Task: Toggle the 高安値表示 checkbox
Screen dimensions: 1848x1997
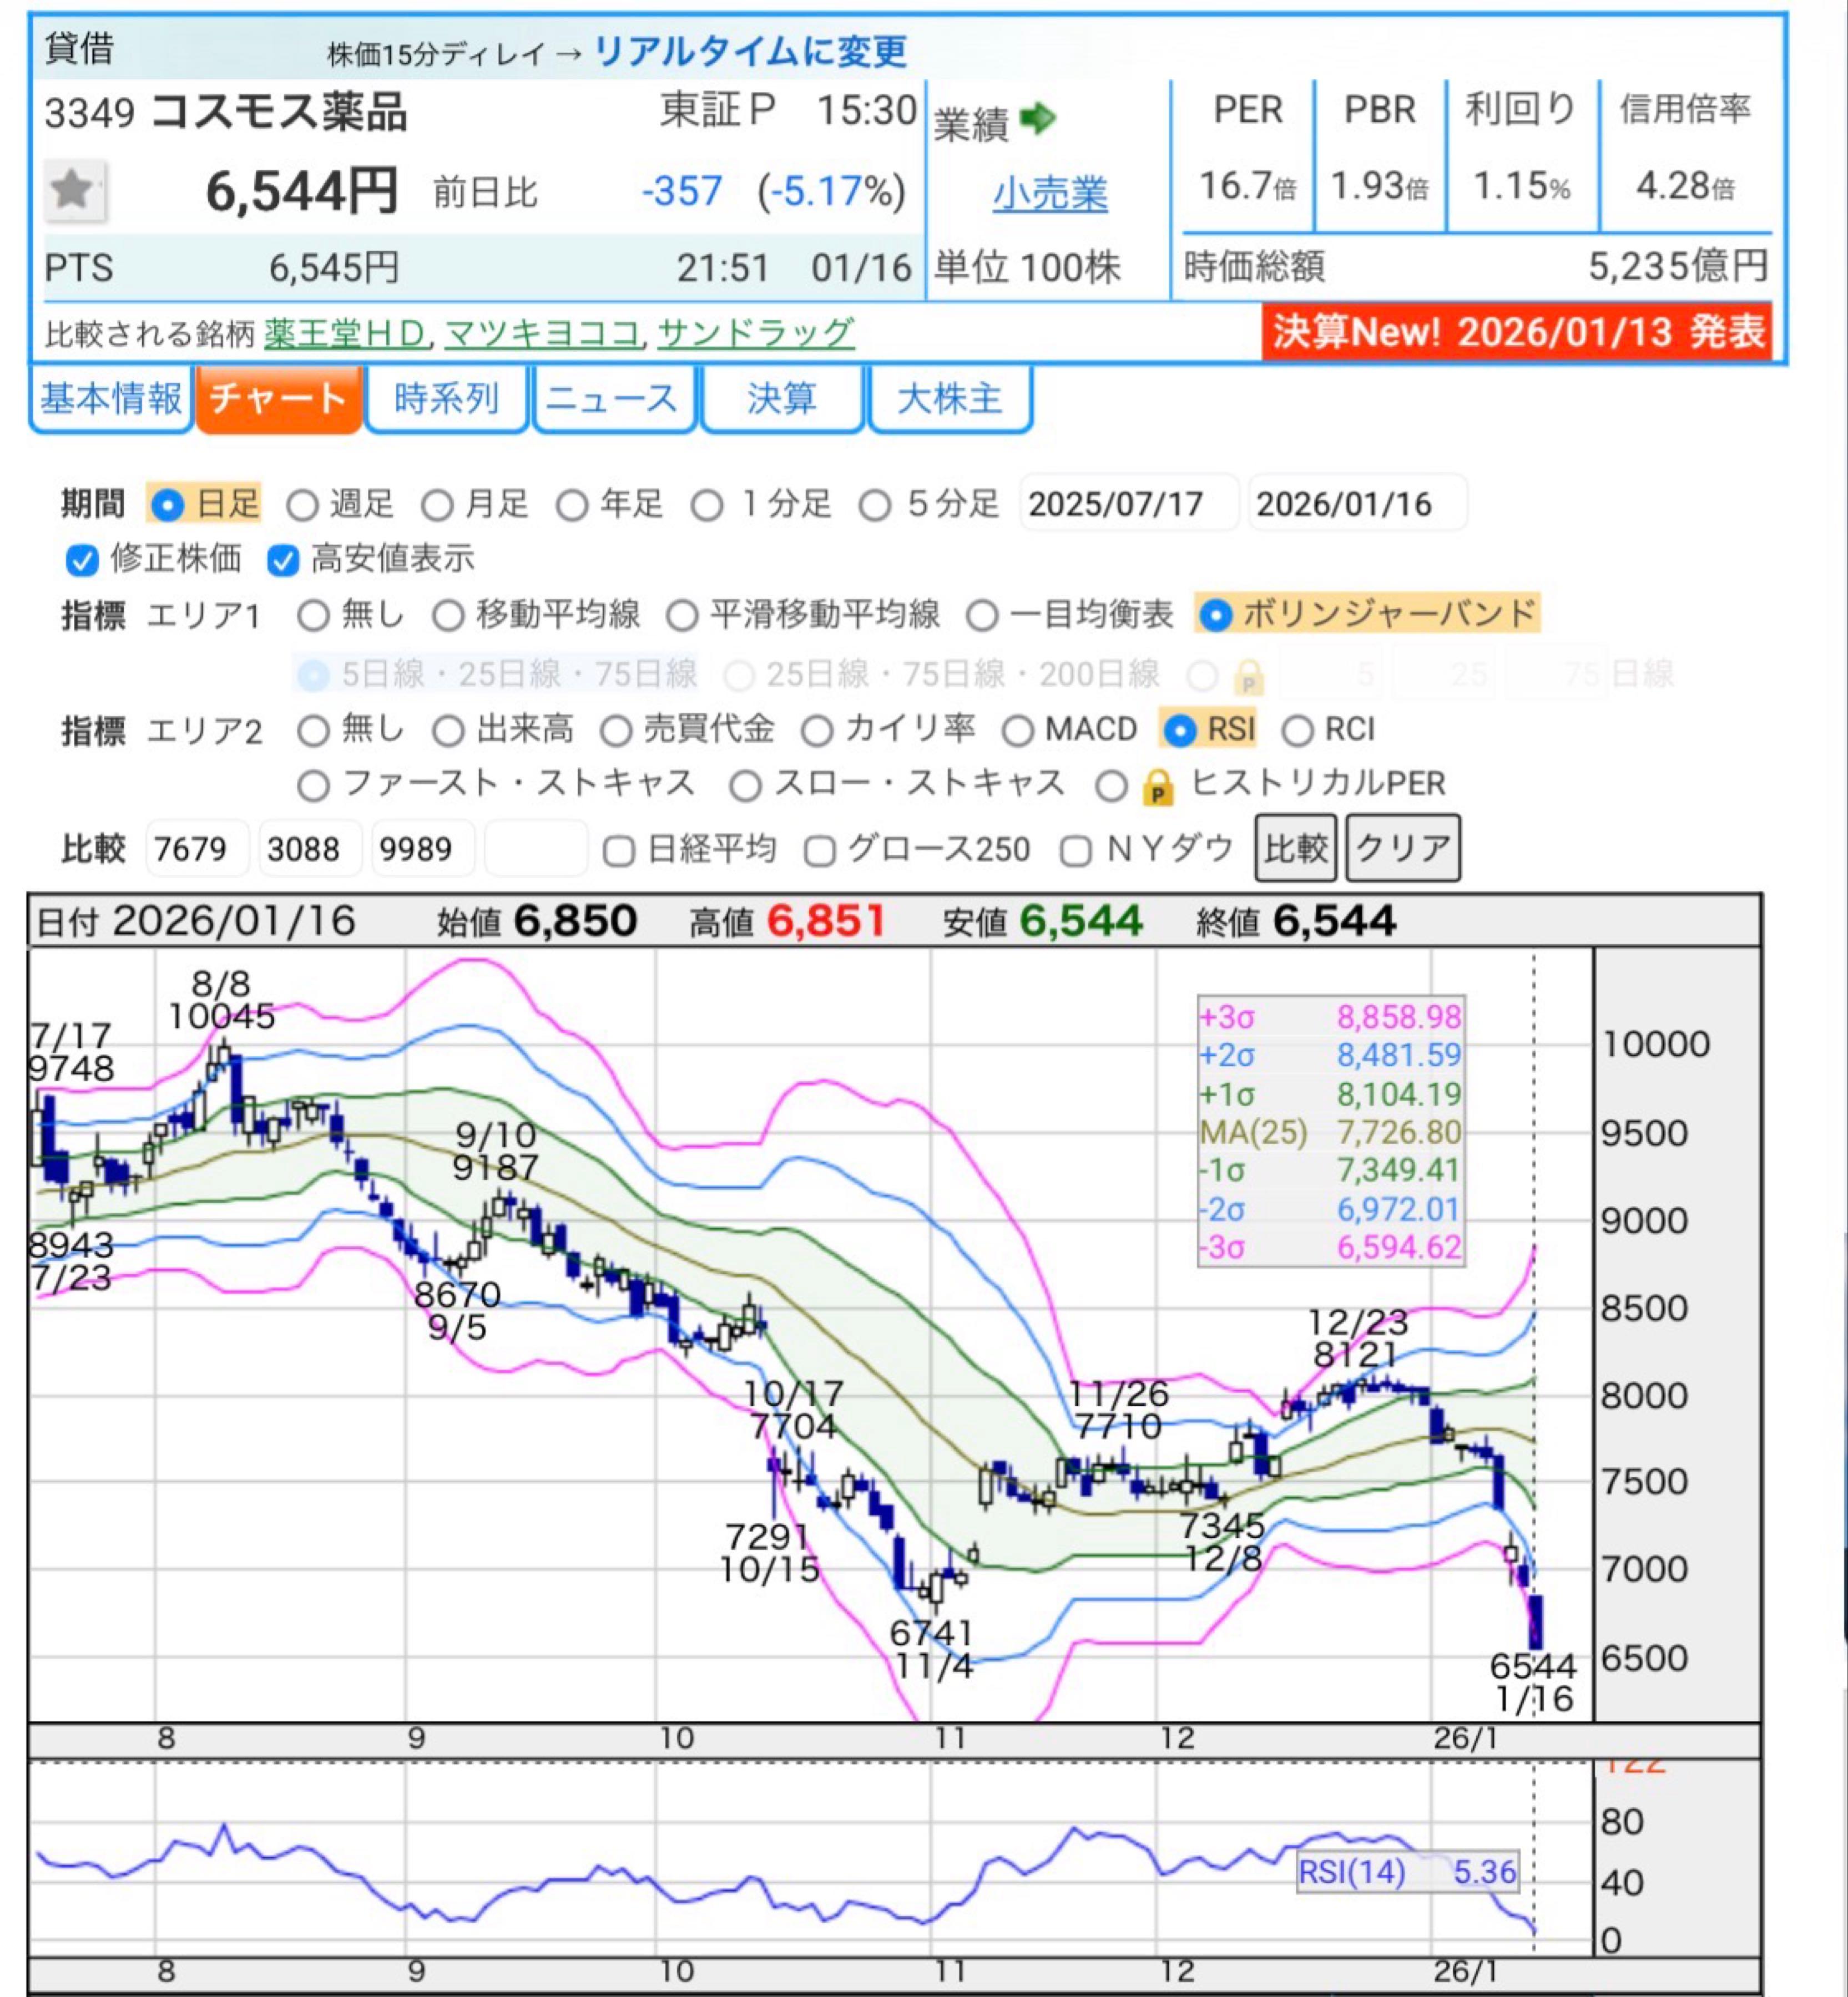Action: pos(283,560)
